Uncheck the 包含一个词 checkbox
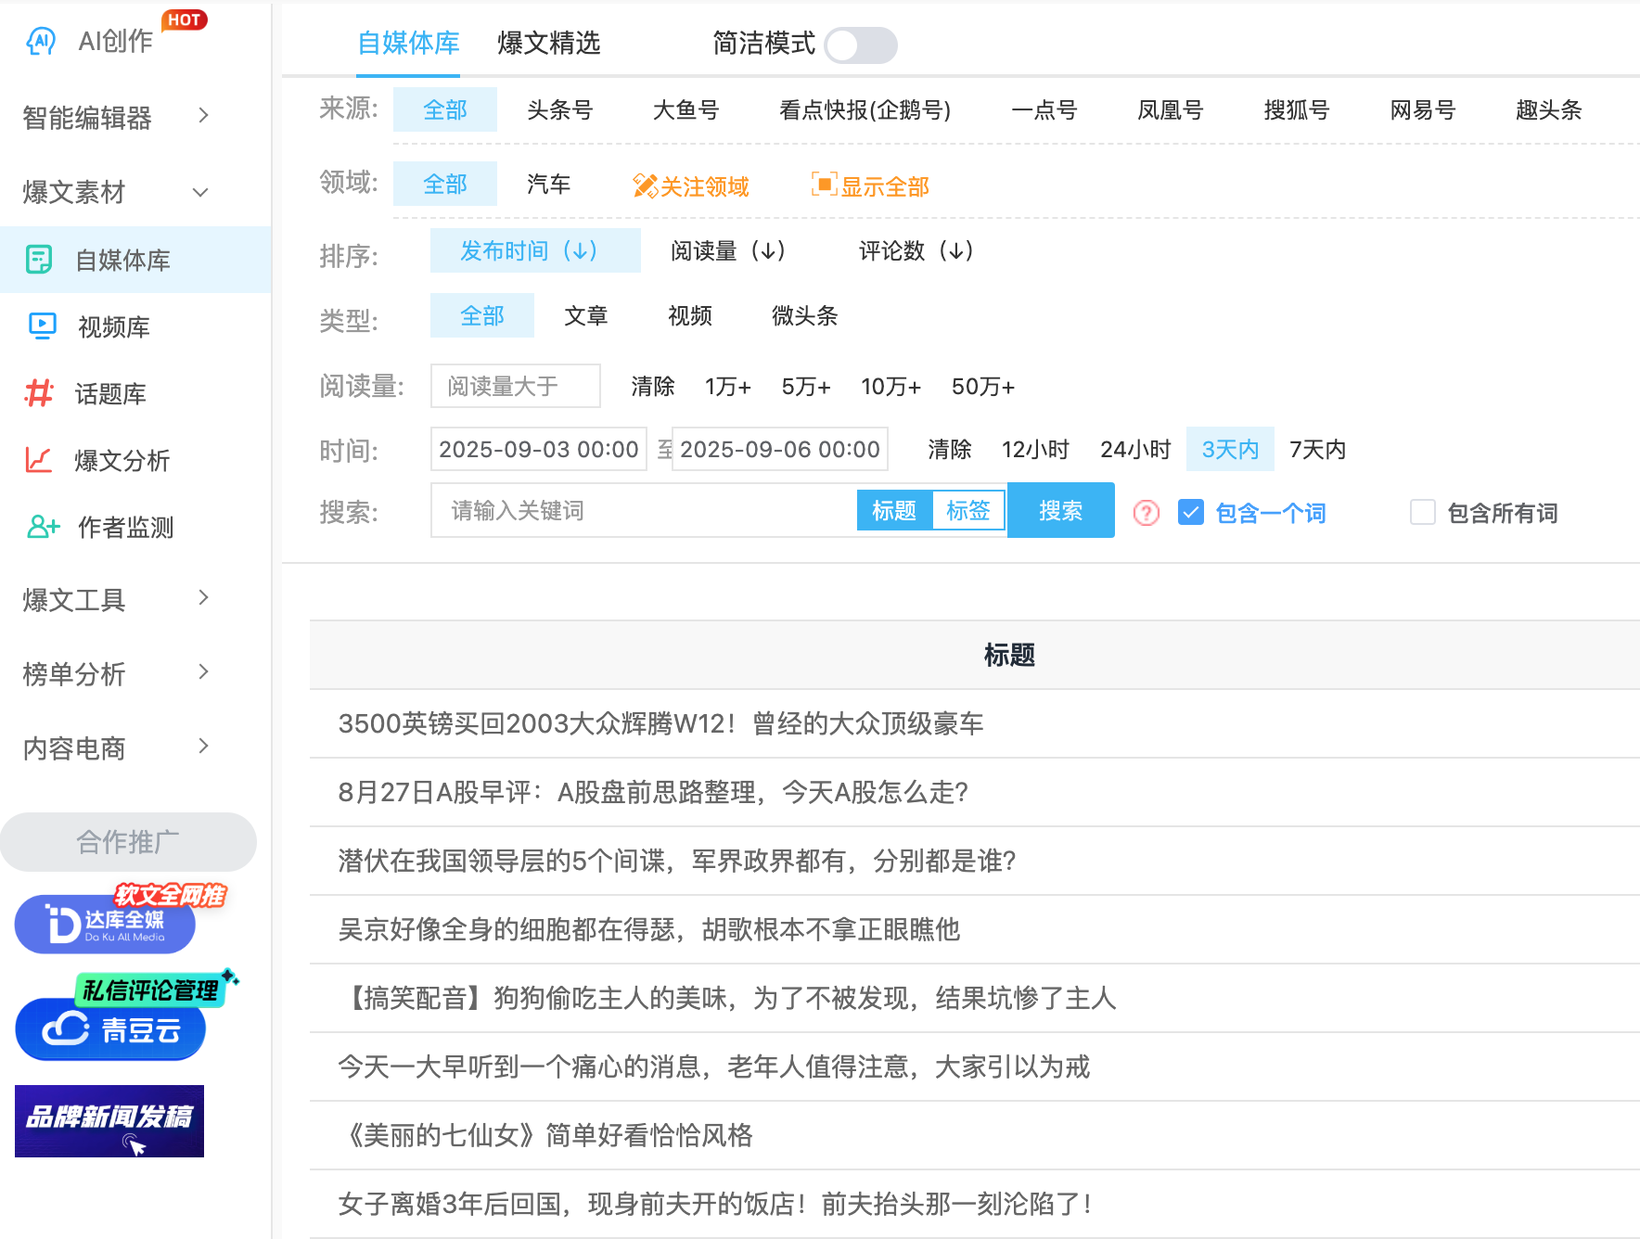Image resolution: width=1640 pixels, height=1239 pixels. [x=1191, y=512]
